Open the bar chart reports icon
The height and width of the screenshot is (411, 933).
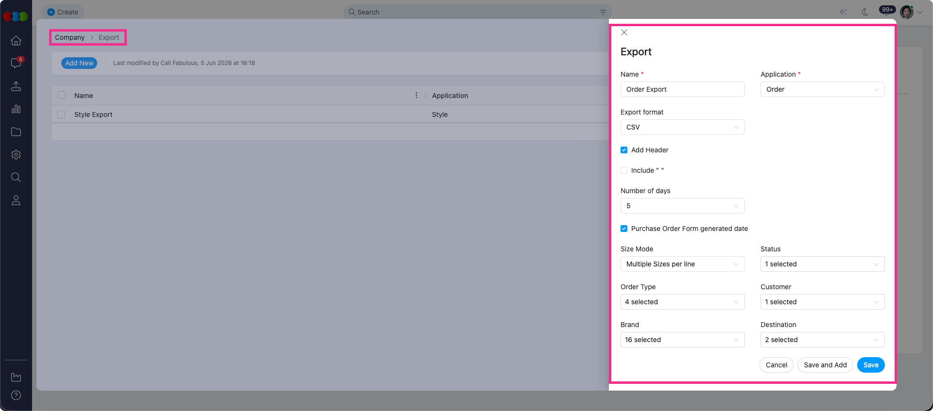click(16, 109)
